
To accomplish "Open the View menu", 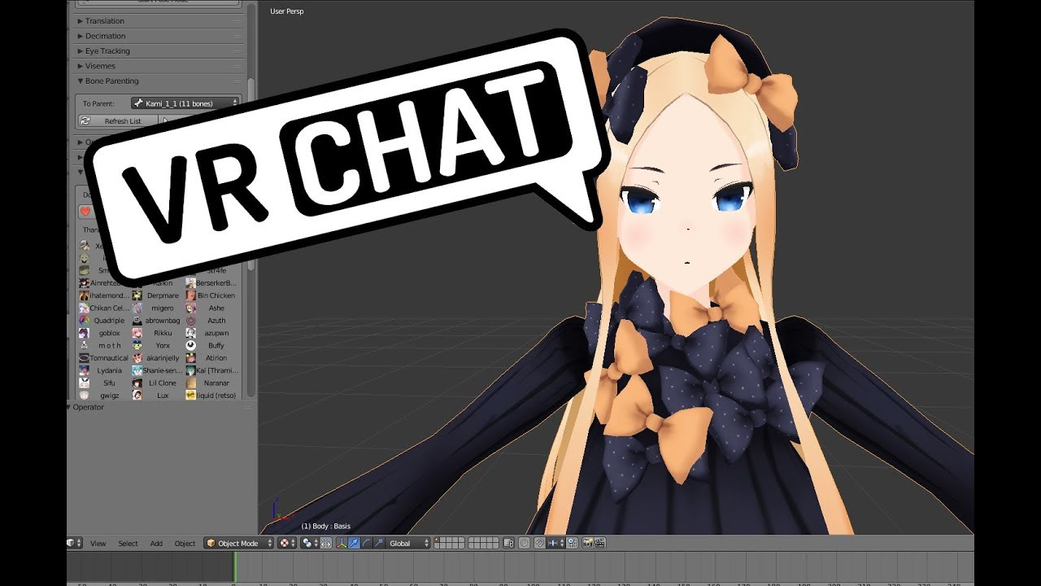I will click(98, 544).
